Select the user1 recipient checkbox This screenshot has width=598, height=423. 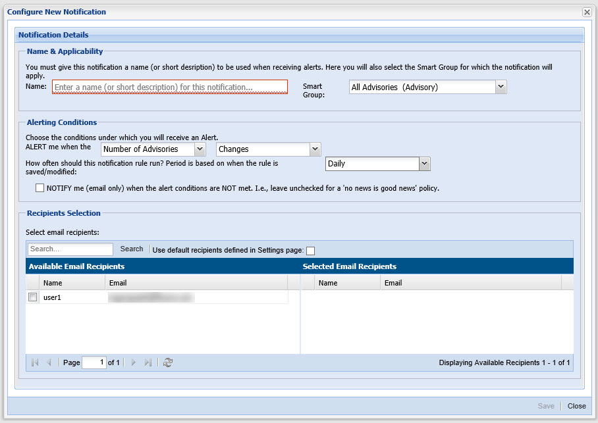click(x=32, y=297)
